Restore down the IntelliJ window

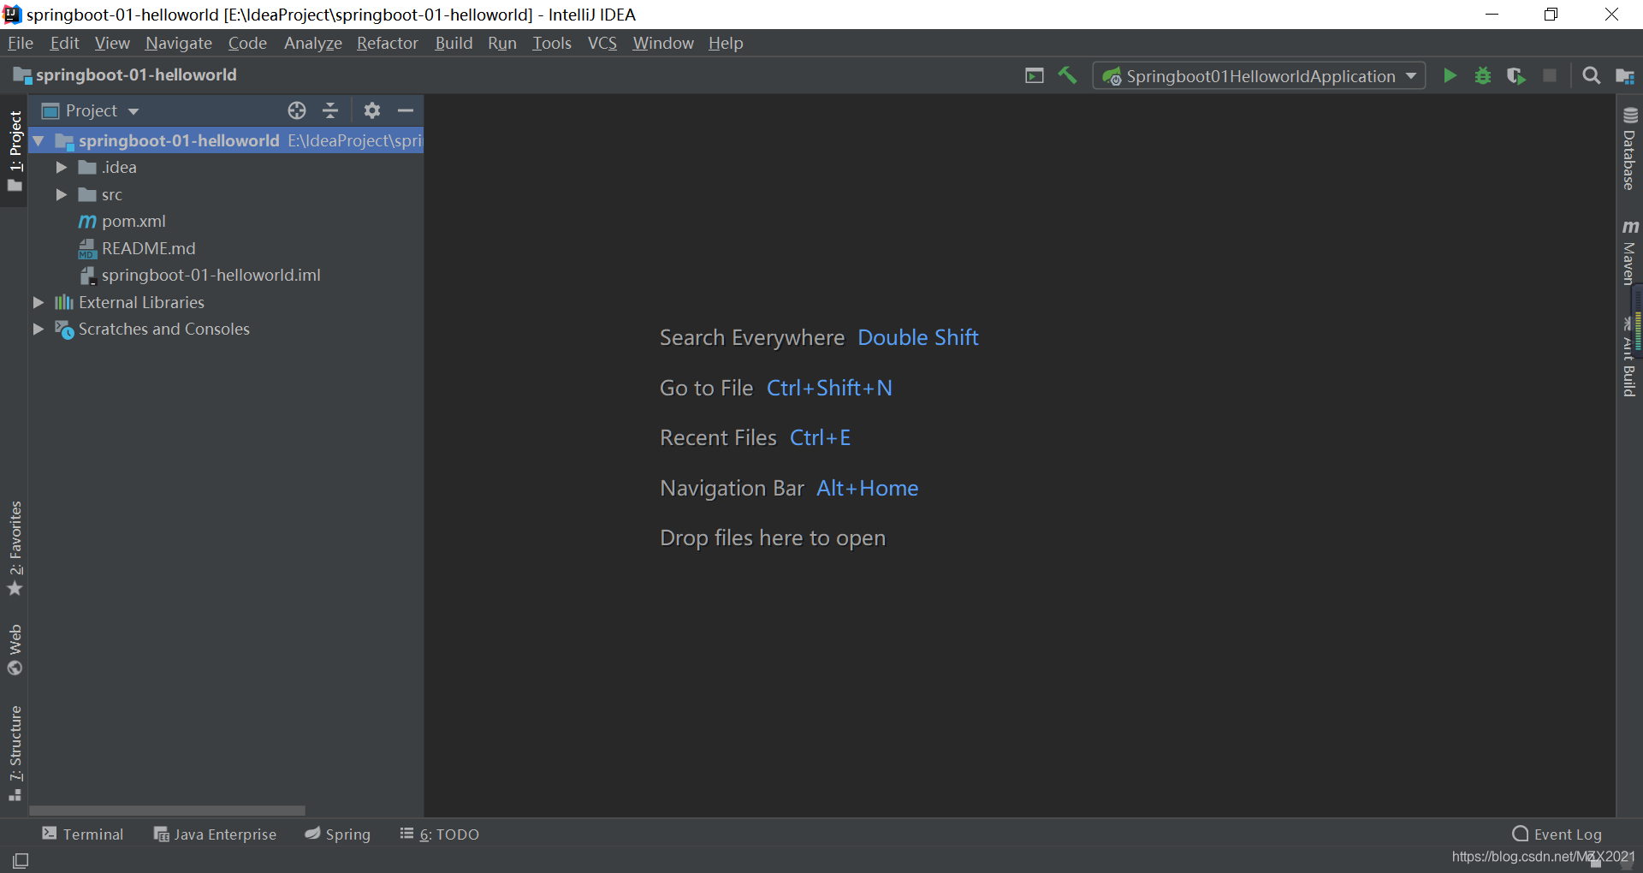pyautogui.click(x=1551, y=15)
